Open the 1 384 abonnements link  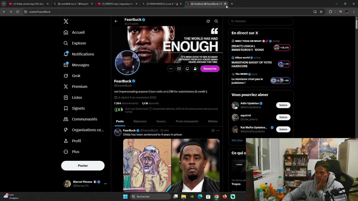point(126,103)
